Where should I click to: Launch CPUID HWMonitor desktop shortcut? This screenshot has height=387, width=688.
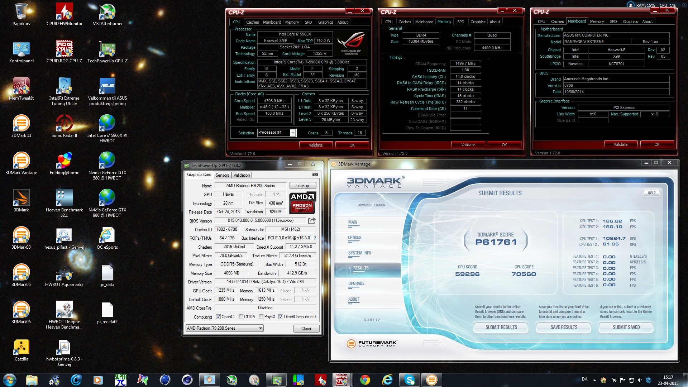tap(64, 14)
